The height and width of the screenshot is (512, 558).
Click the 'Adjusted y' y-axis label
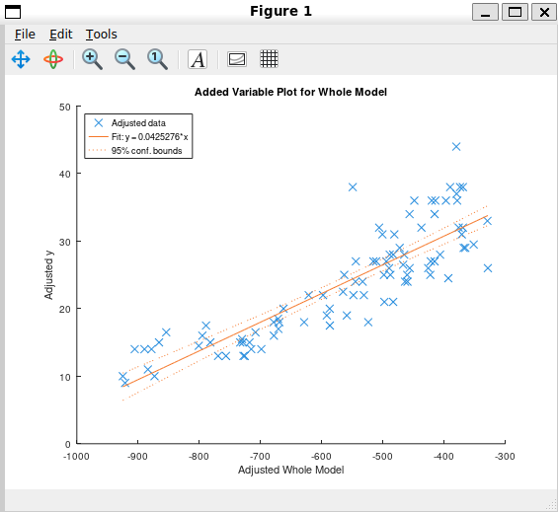[48, 275]
